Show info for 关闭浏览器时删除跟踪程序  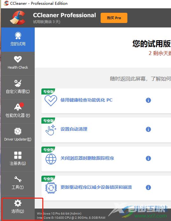click(148, 158)
